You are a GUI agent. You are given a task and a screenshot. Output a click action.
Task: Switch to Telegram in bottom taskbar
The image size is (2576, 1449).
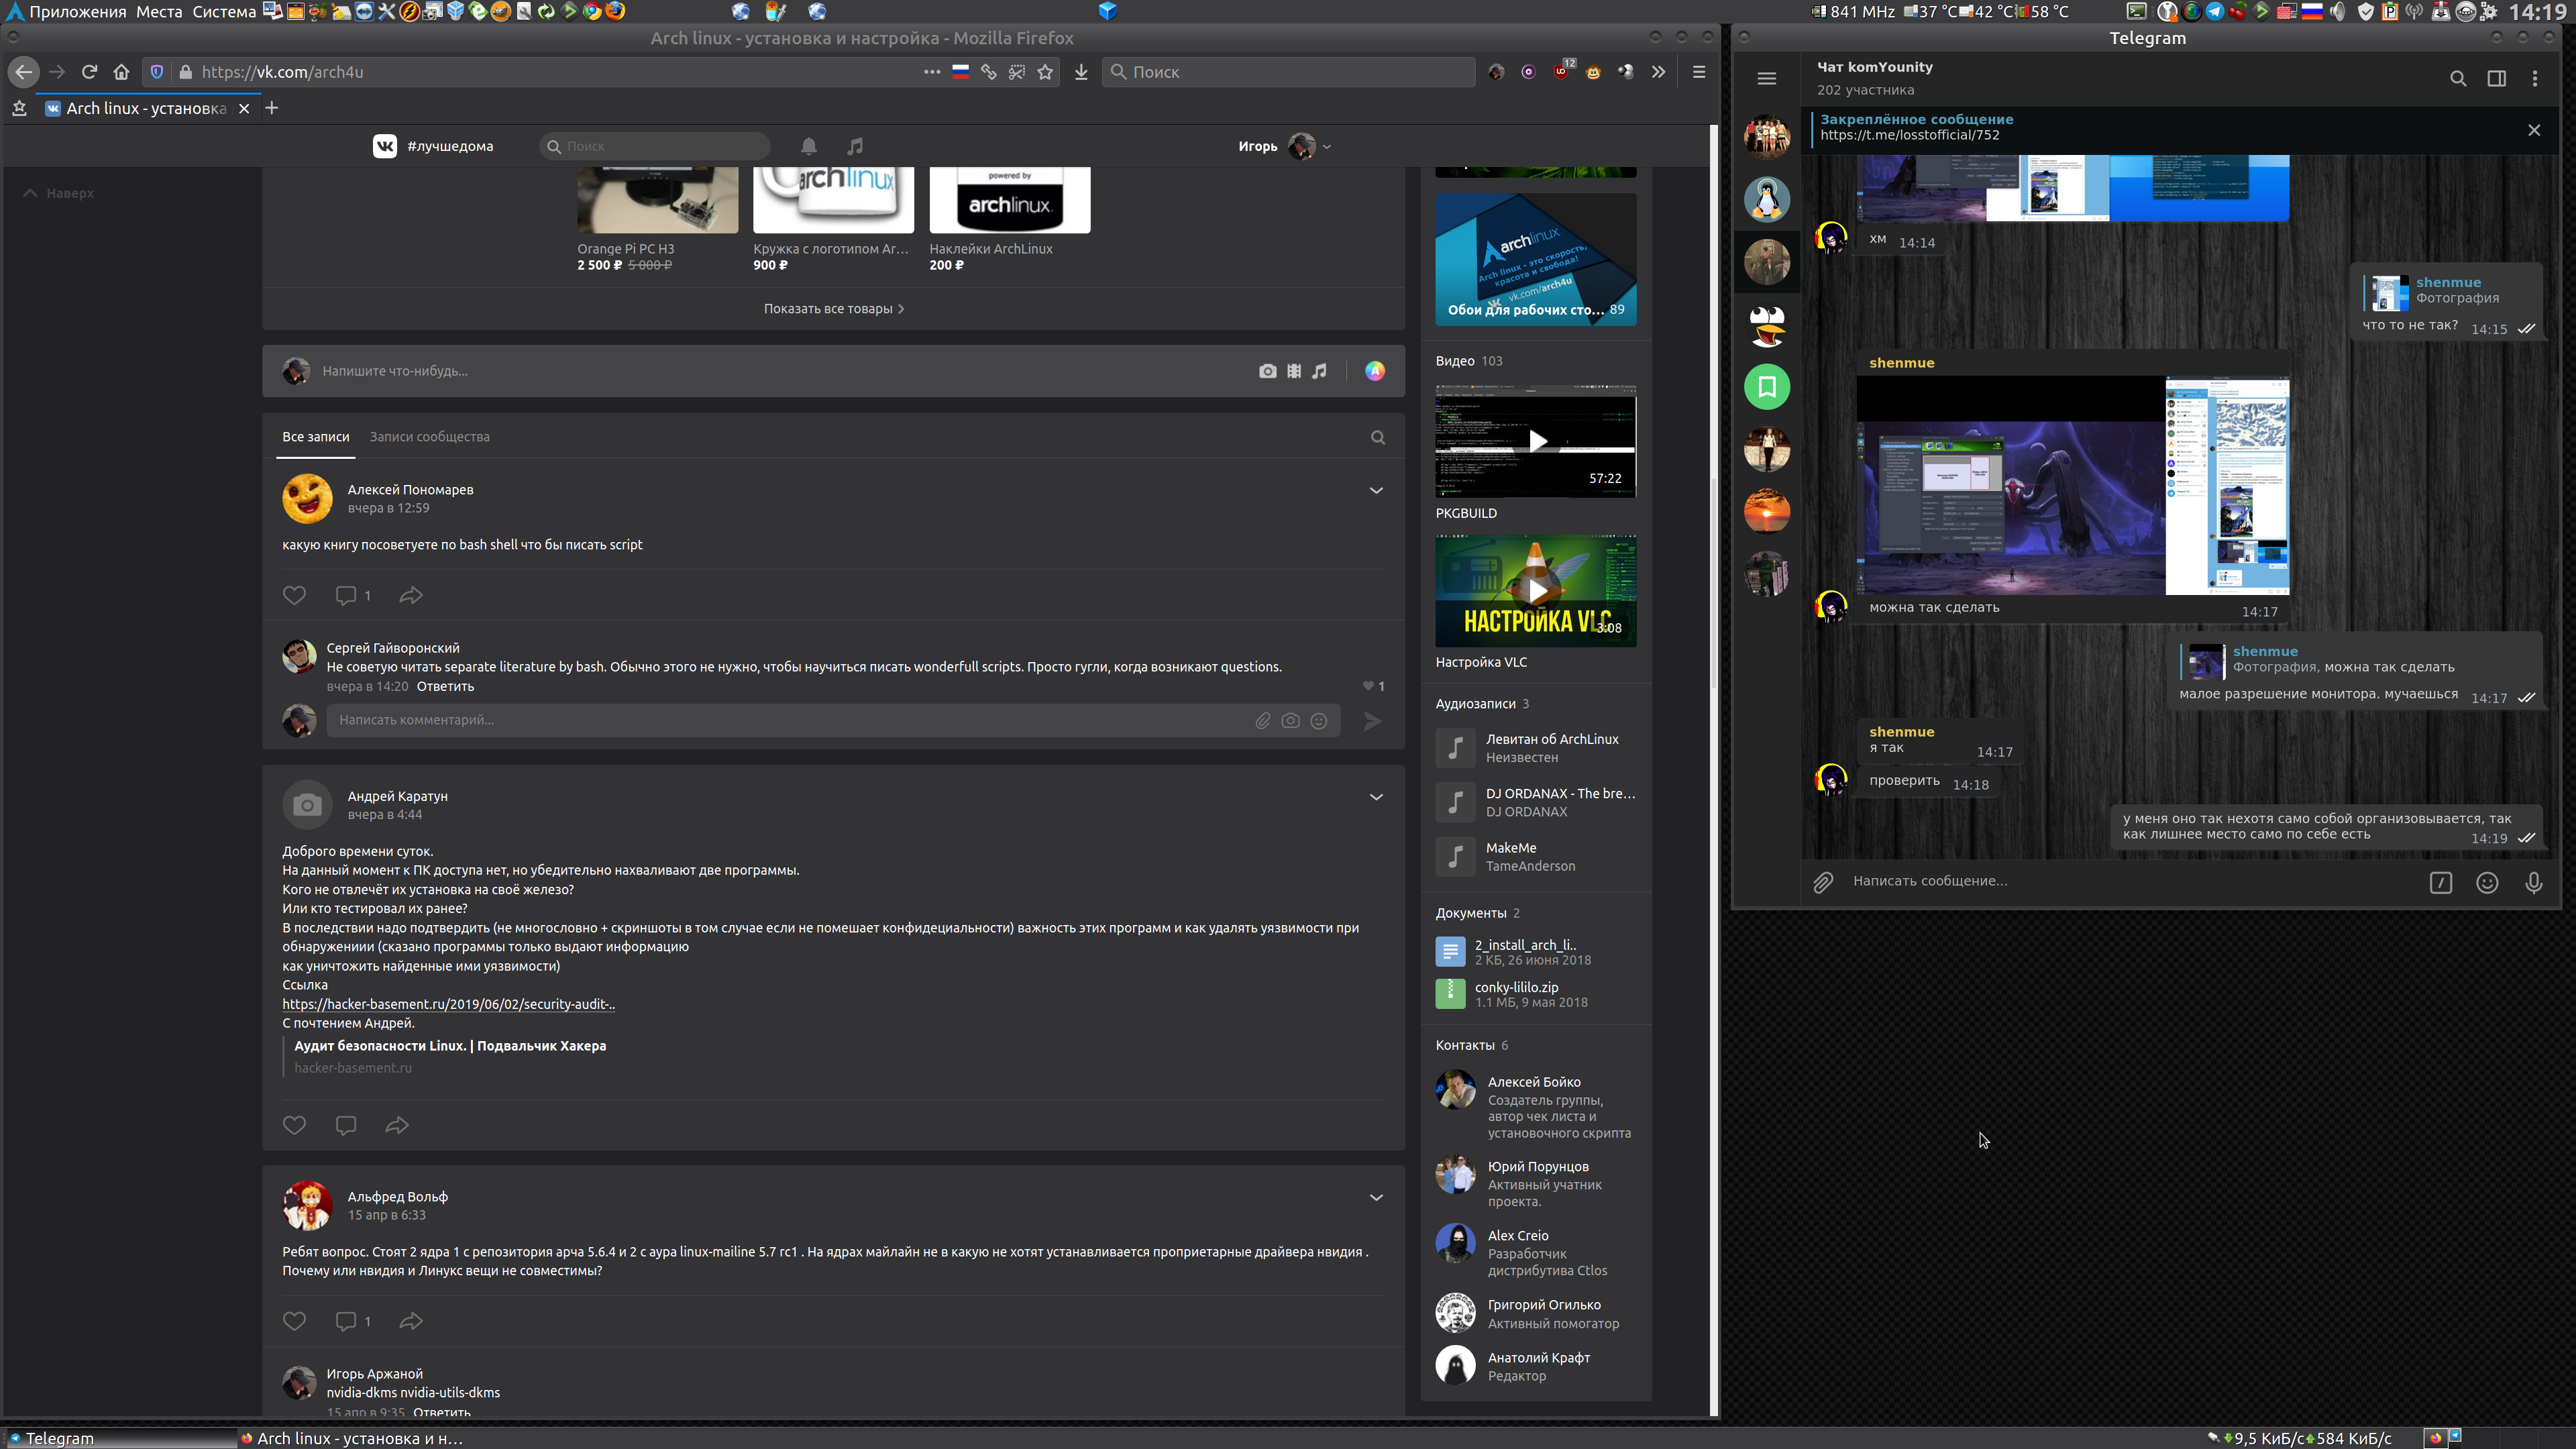click(x=120, y=1438)
